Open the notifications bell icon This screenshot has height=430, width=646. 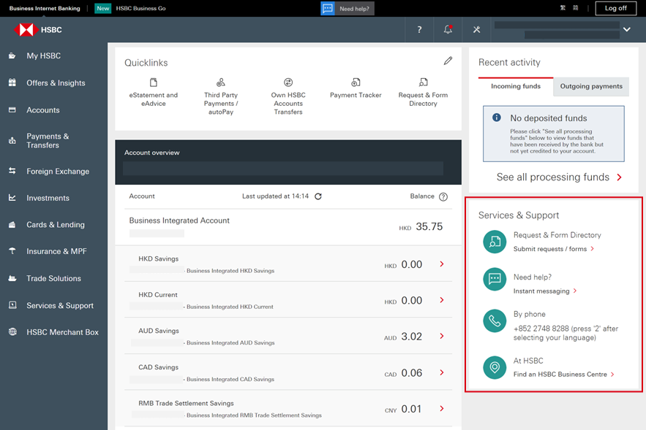pos(448,29)
